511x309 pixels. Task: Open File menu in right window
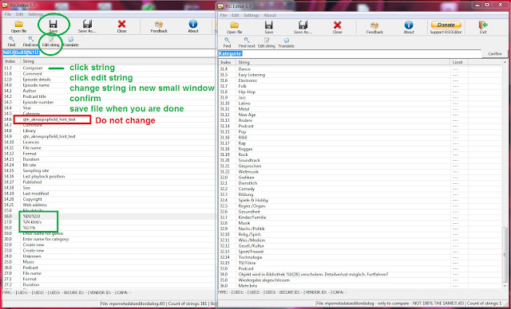224,15
